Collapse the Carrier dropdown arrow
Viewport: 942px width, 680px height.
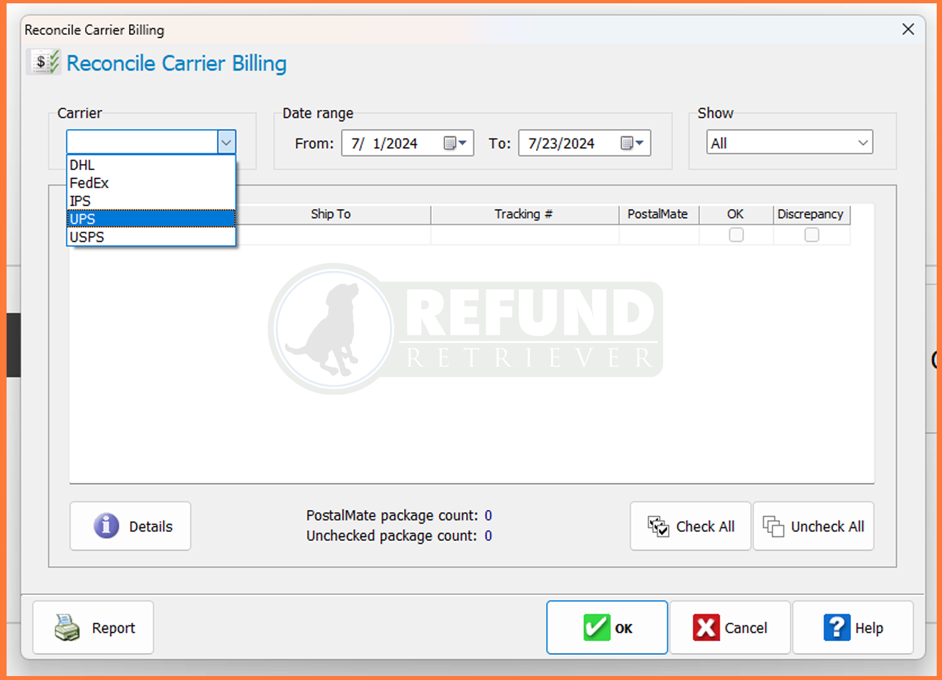tap(226, 142)
